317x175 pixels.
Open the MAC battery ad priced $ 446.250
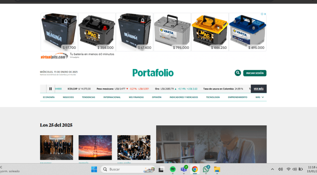210,32
